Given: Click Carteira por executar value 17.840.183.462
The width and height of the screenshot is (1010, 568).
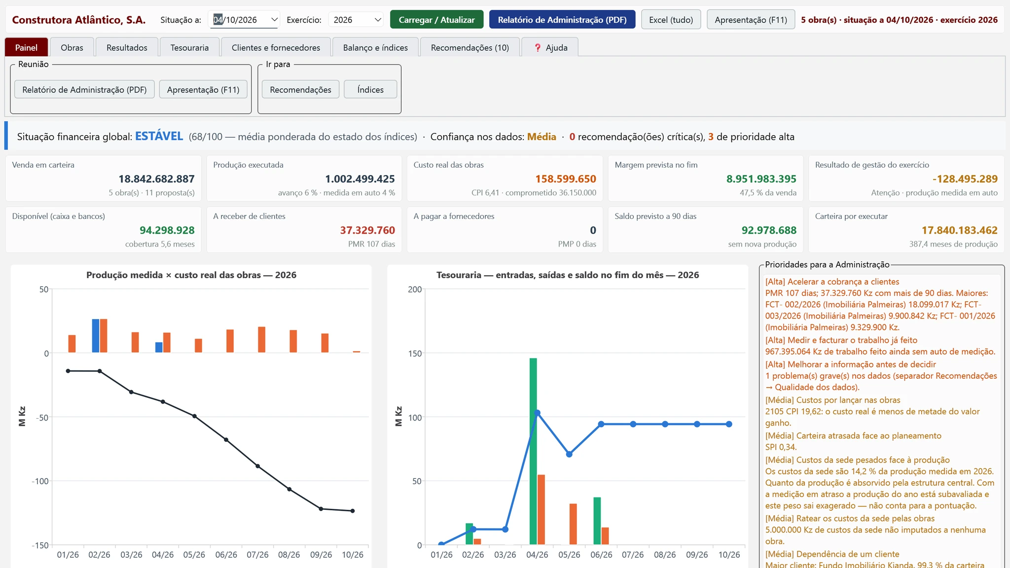Looking at the screenshot, I should coord(959,230).
